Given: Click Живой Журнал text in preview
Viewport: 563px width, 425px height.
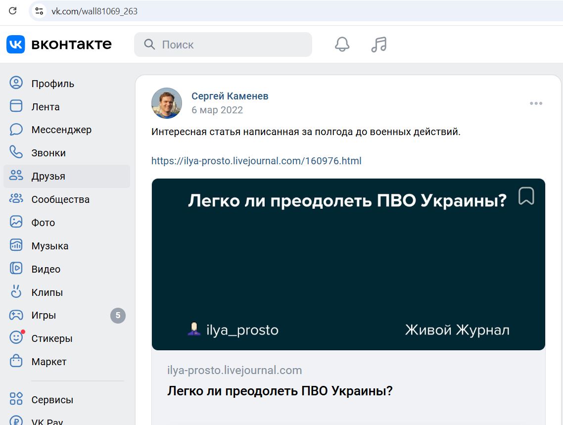Looking at the screenshot, I should 457,330.
